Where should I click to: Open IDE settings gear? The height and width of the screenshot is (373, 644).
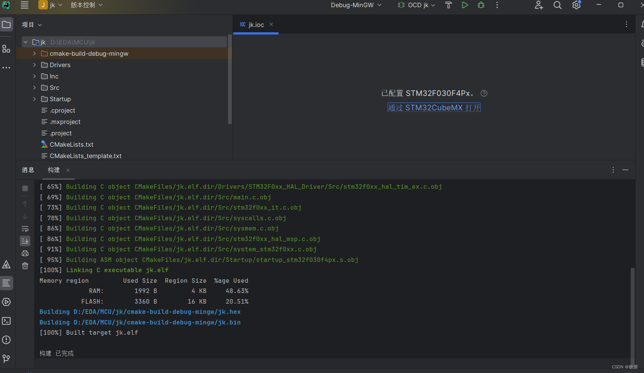pos(576,5)
